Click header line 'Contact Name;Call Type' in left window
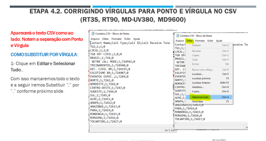Image resolution: width=266 pixels, height=141 pixels. point(130,43)
